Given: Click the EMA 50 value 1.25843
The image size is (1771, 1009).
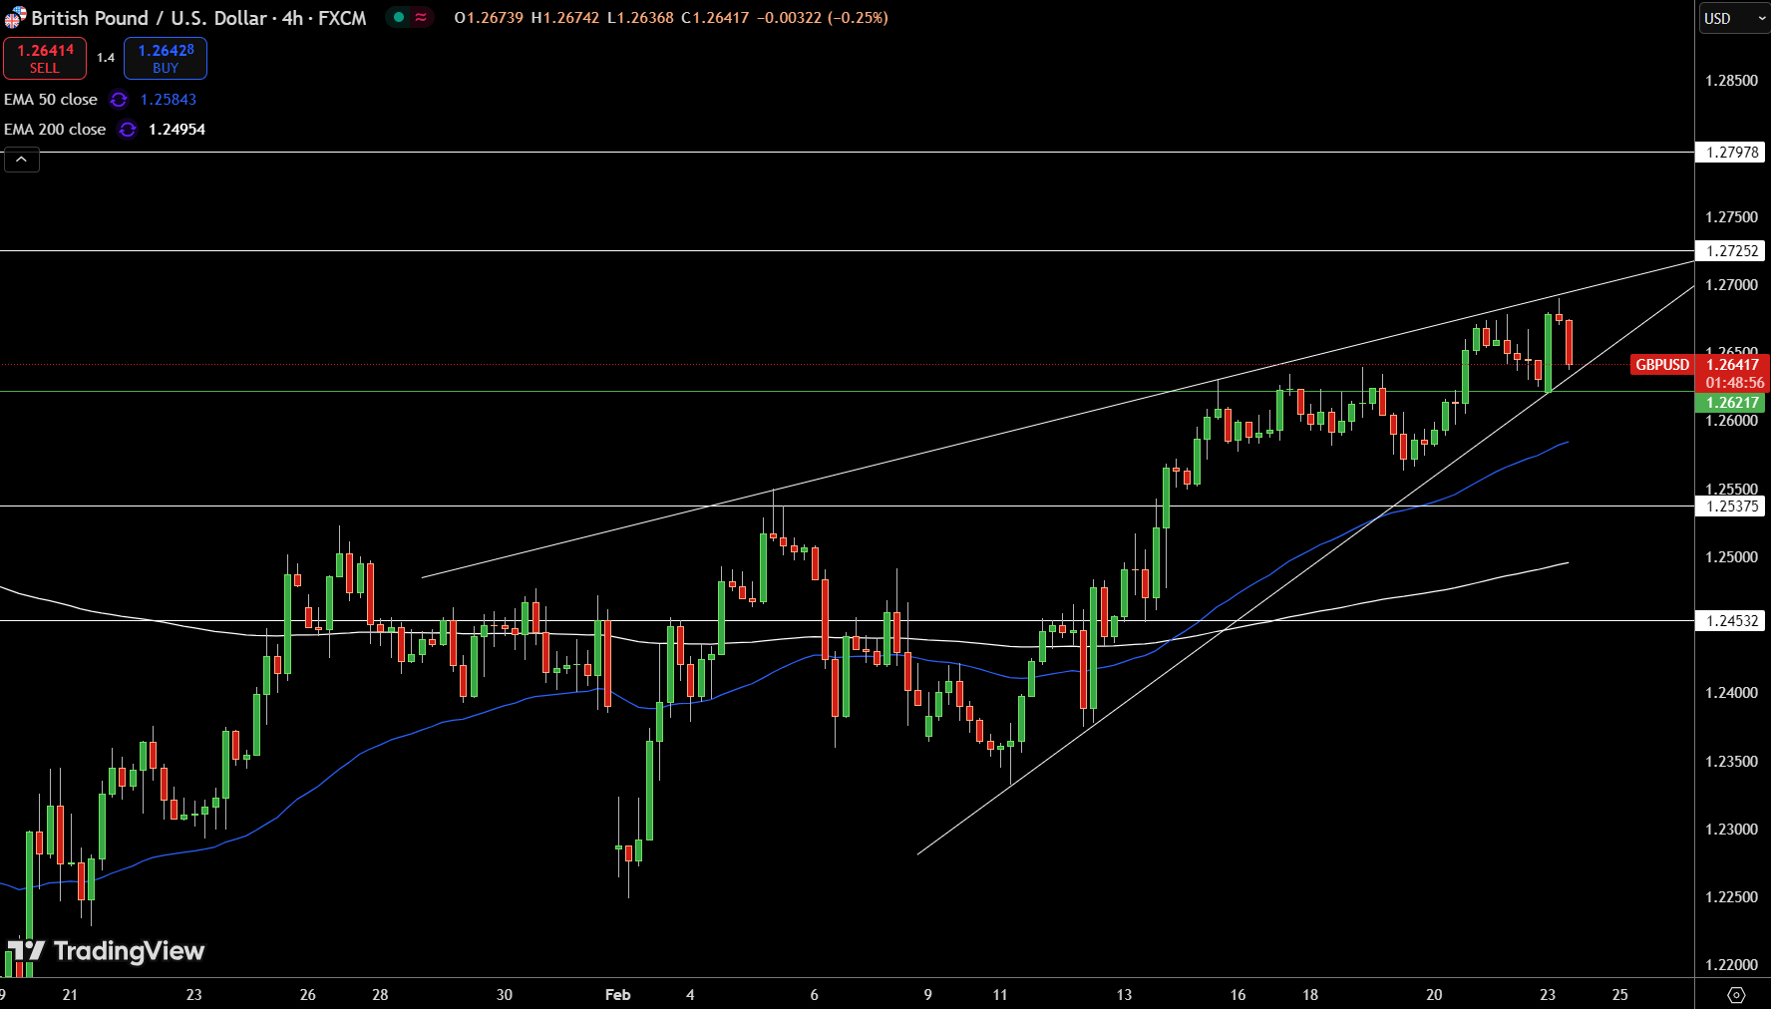Looking at the screenshot, I should coord(169,100).
